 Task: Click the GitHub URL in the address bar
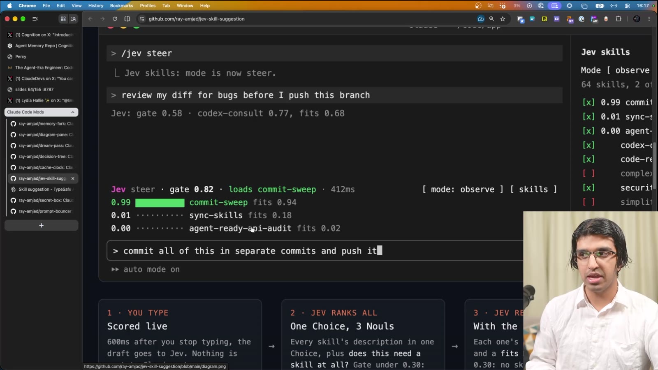tap(197, 19)
